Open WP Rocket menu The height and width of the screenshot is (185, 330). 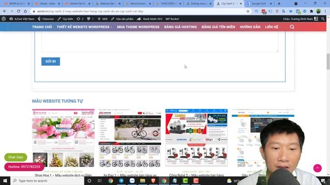172,19
